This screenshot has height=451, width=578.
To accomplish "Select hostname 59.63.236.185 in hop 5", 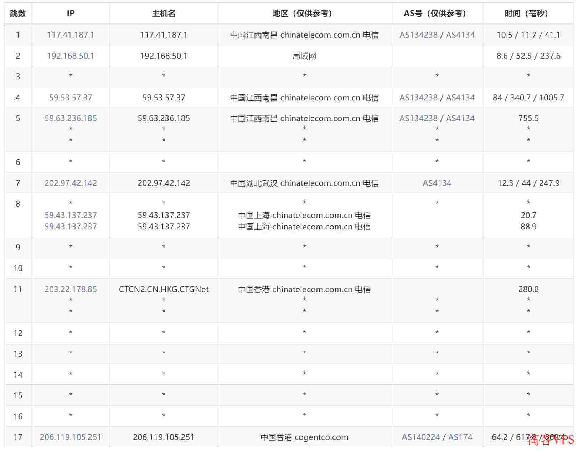I will [x=164, y=118].
